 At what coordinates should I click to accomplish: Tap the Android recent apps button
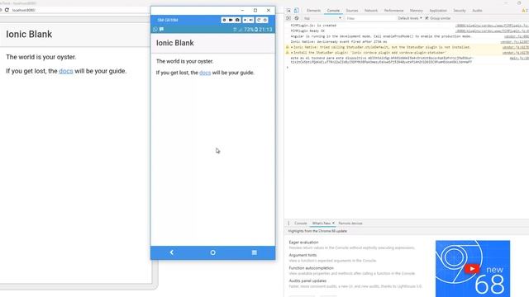pyautogui.click(x=255, y=252)
